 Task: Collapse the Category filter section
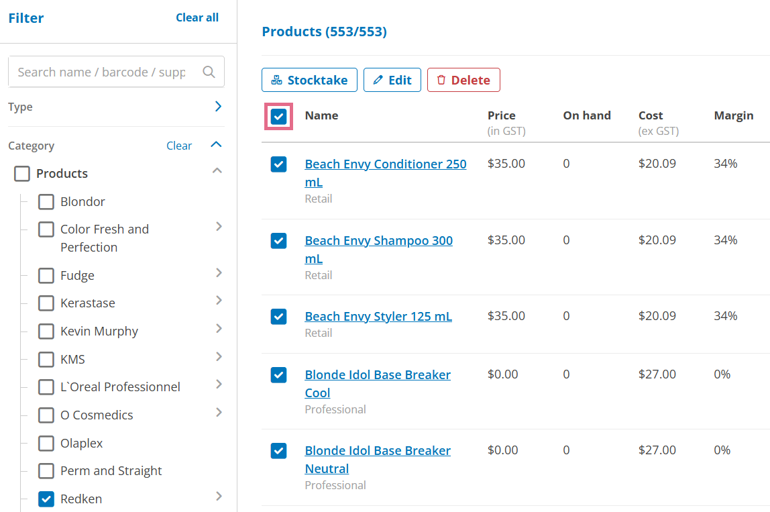point(216,144)
